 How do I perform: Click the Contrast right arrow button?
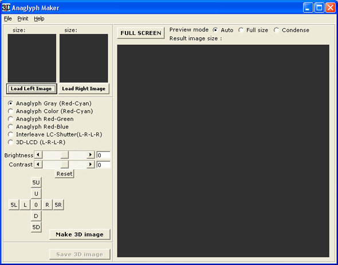[x=91, y=165]
